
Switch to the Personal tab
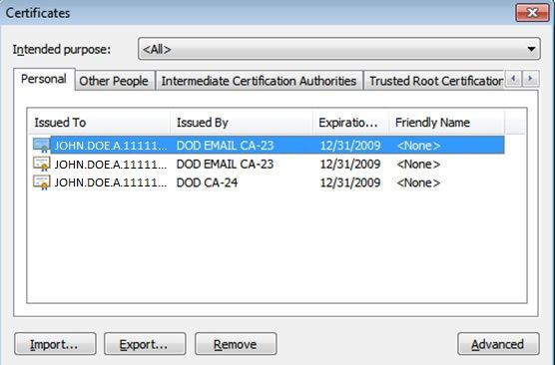point(44,79)
